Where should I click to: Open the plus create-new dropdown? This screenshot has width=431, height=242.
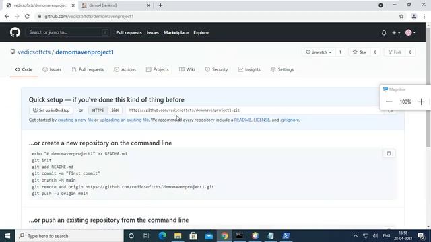(396, 33)
